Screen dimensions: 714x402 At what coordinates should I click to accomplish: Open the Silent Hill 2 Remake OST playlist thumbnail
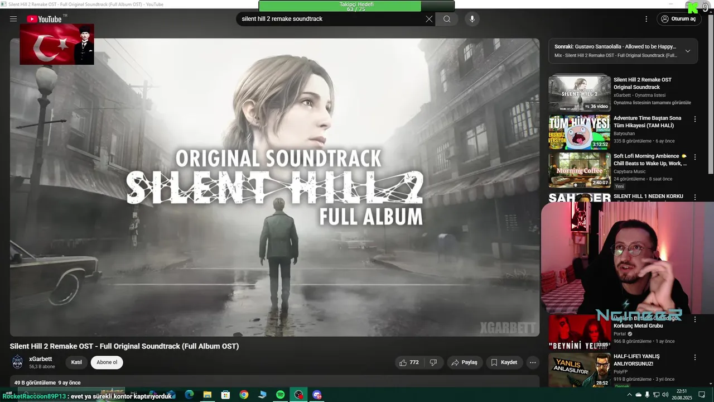(579, 93)
